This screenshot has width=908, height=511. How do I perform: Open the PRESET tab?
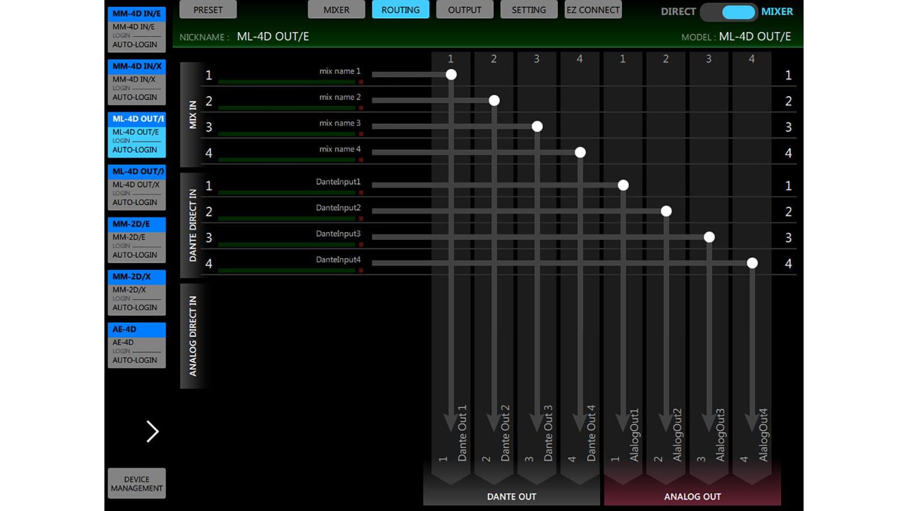(x=208, y=10)
